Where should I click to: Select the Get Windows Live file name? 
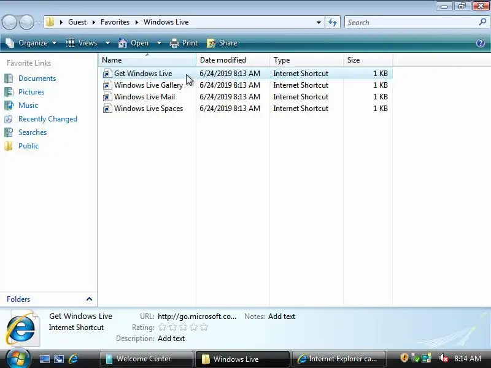coord(143,74)
